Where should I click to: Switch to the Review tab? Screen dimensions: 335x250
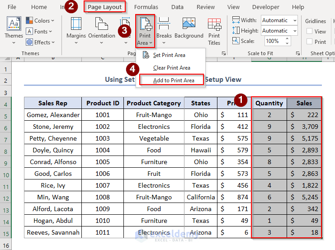206,7
